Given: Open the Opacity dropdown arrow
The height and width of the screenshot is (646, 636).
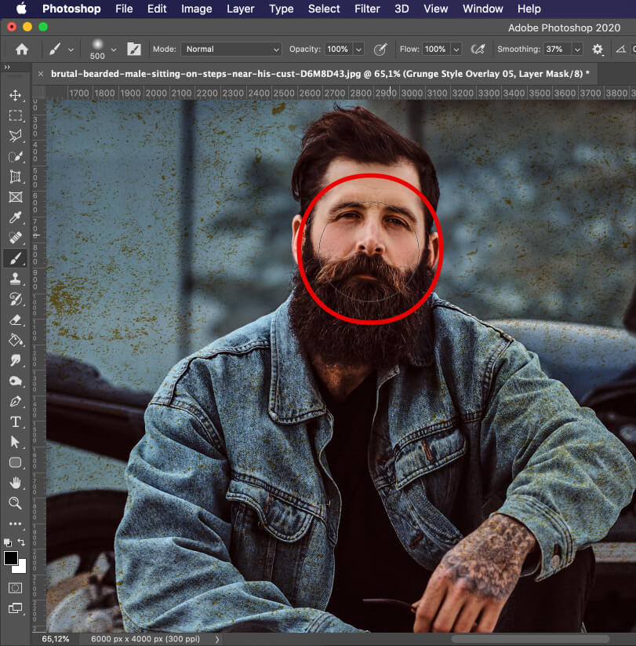Looking at the screenshot, I should 358,49.
